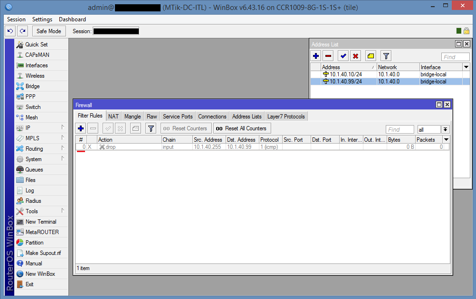The image size is (476, 299).
Task: Select the 10.1.40.10/24 address row
Action: tap(390, 74)
